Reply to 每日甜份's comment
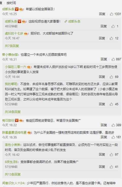Image resolution: width=122 pixels, height=187 pixels. pos(104,125)
